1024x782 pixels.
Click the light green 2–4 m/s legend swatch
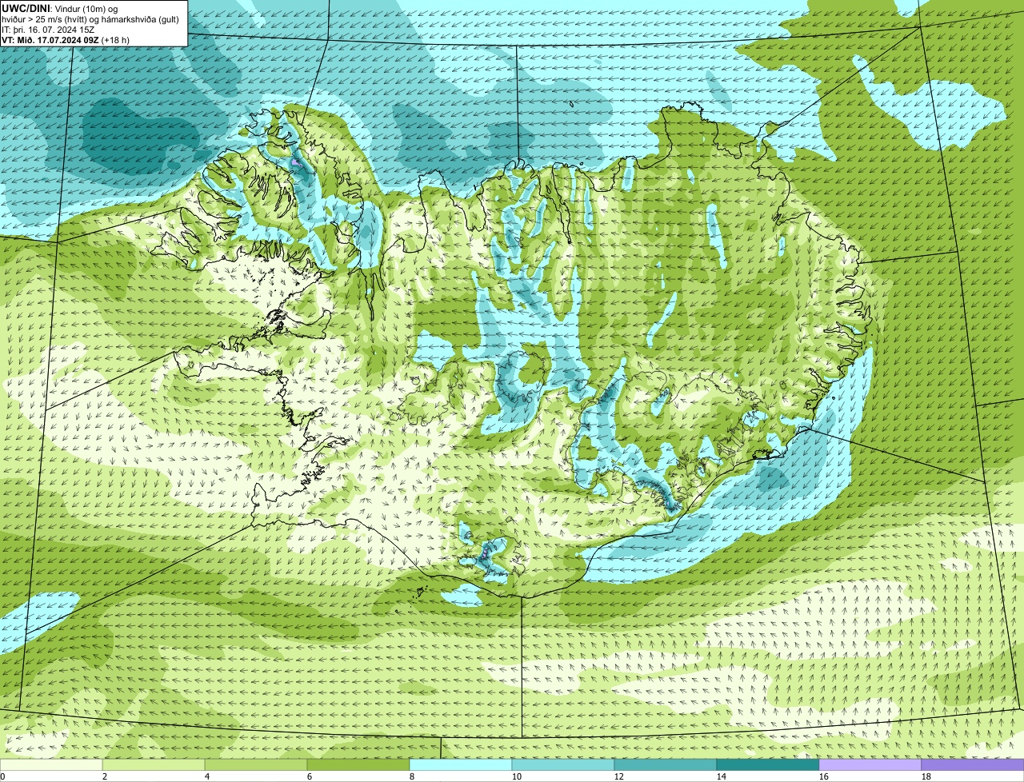pyautogui.click(x=154, y=765)
